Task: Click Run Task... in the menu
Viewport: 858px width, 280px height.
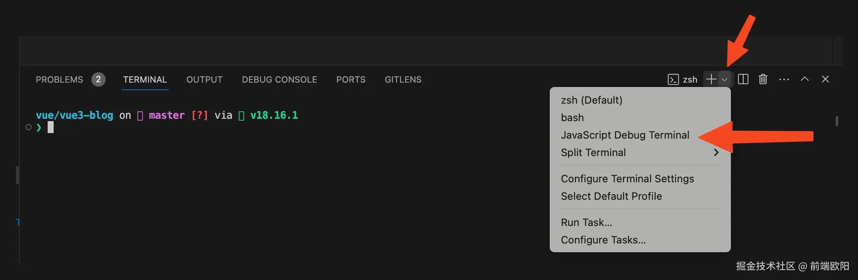Action: point(586,222)
